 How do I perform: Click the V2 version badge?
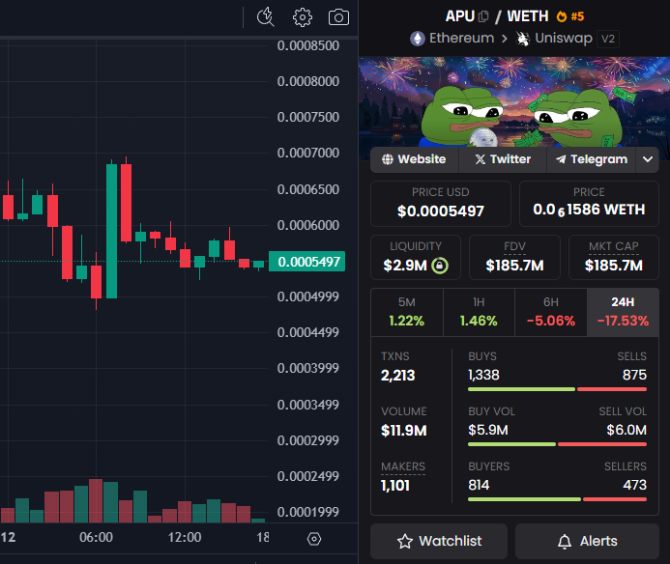click(x=607, y=39)
